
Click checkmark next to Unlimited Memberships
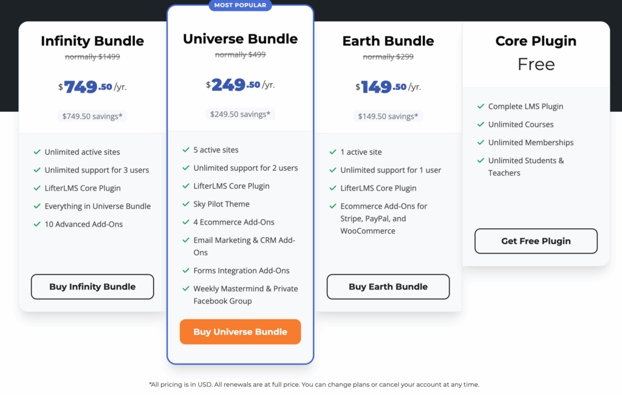[x=480, y=143]
